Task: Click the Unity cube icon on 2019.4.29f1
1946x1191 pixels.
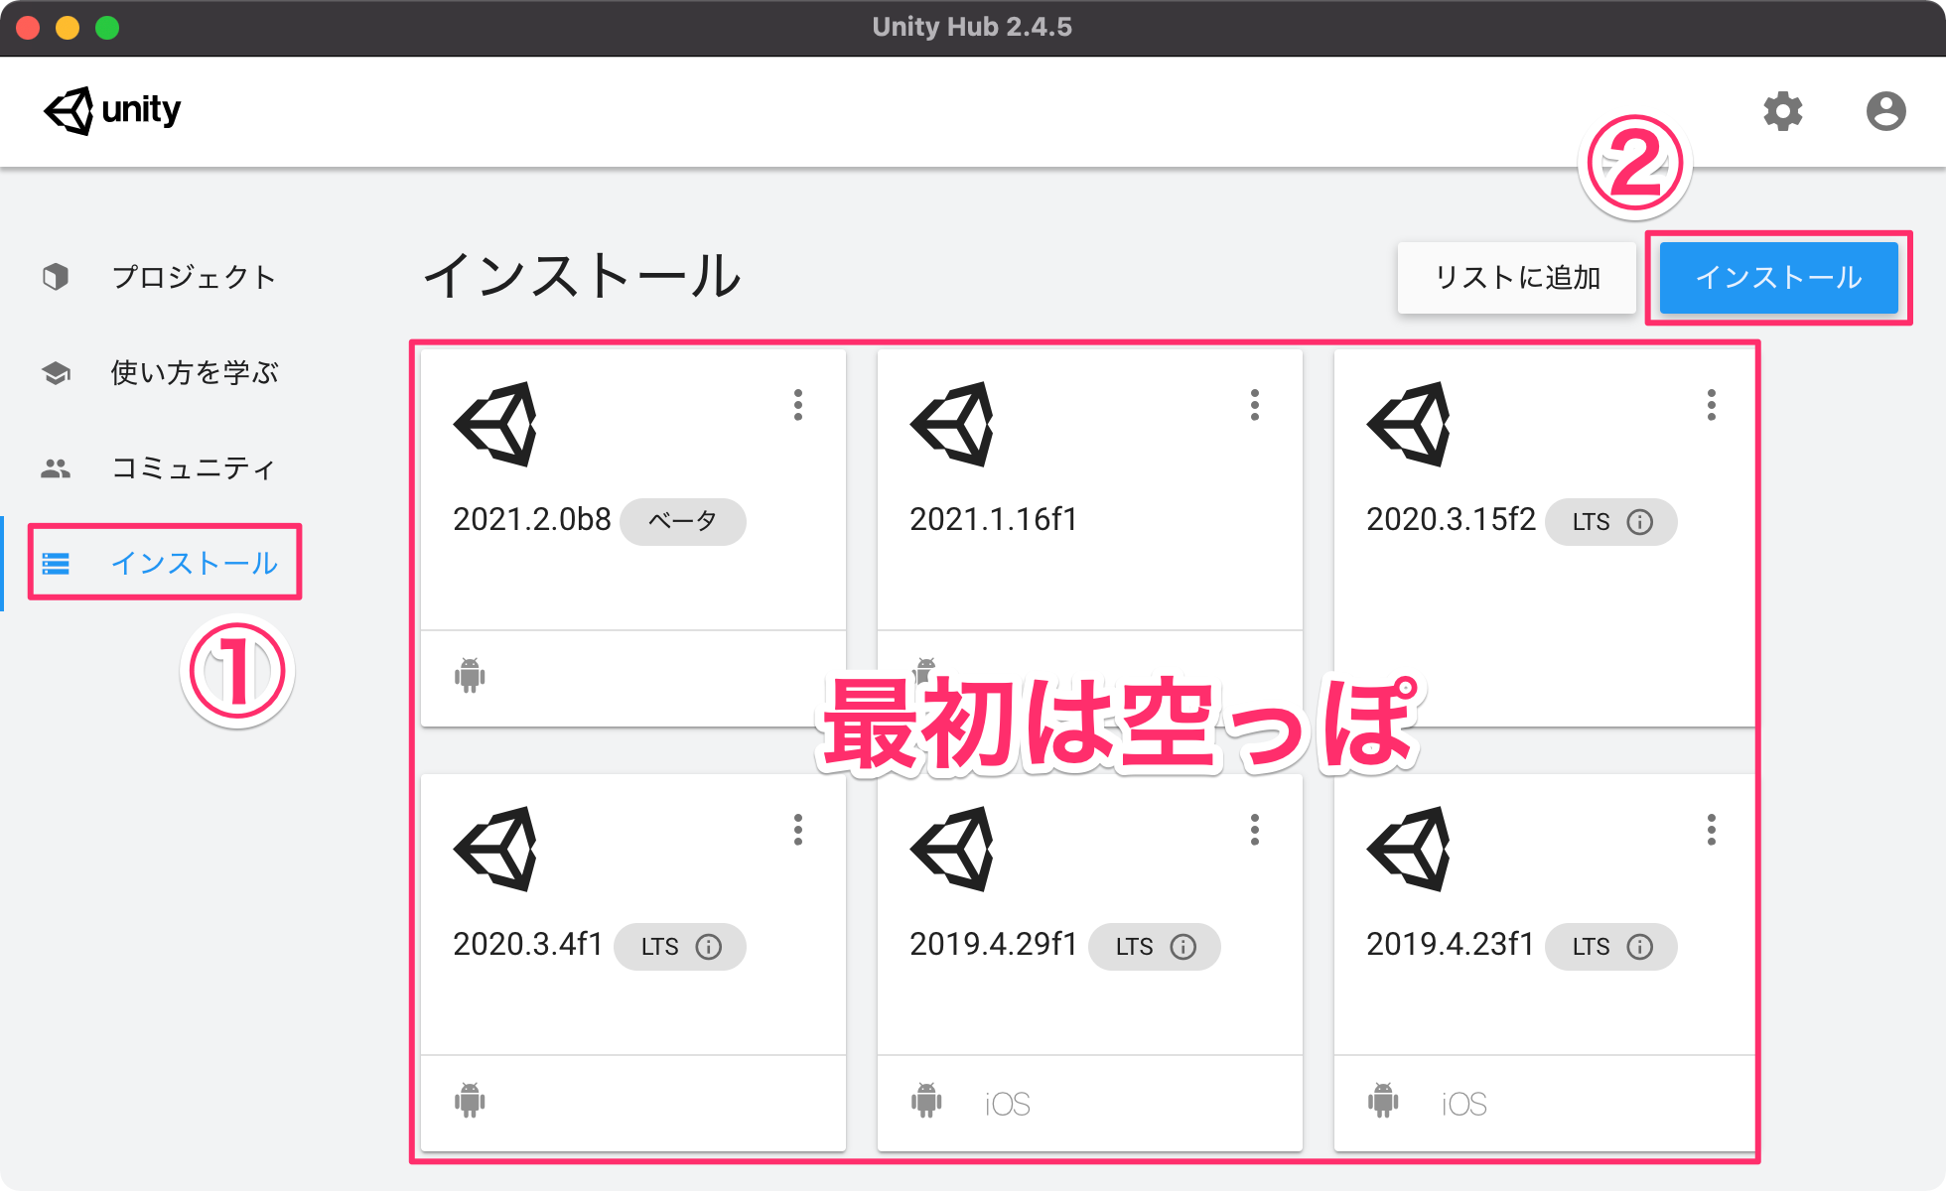Action: (952, 849)
